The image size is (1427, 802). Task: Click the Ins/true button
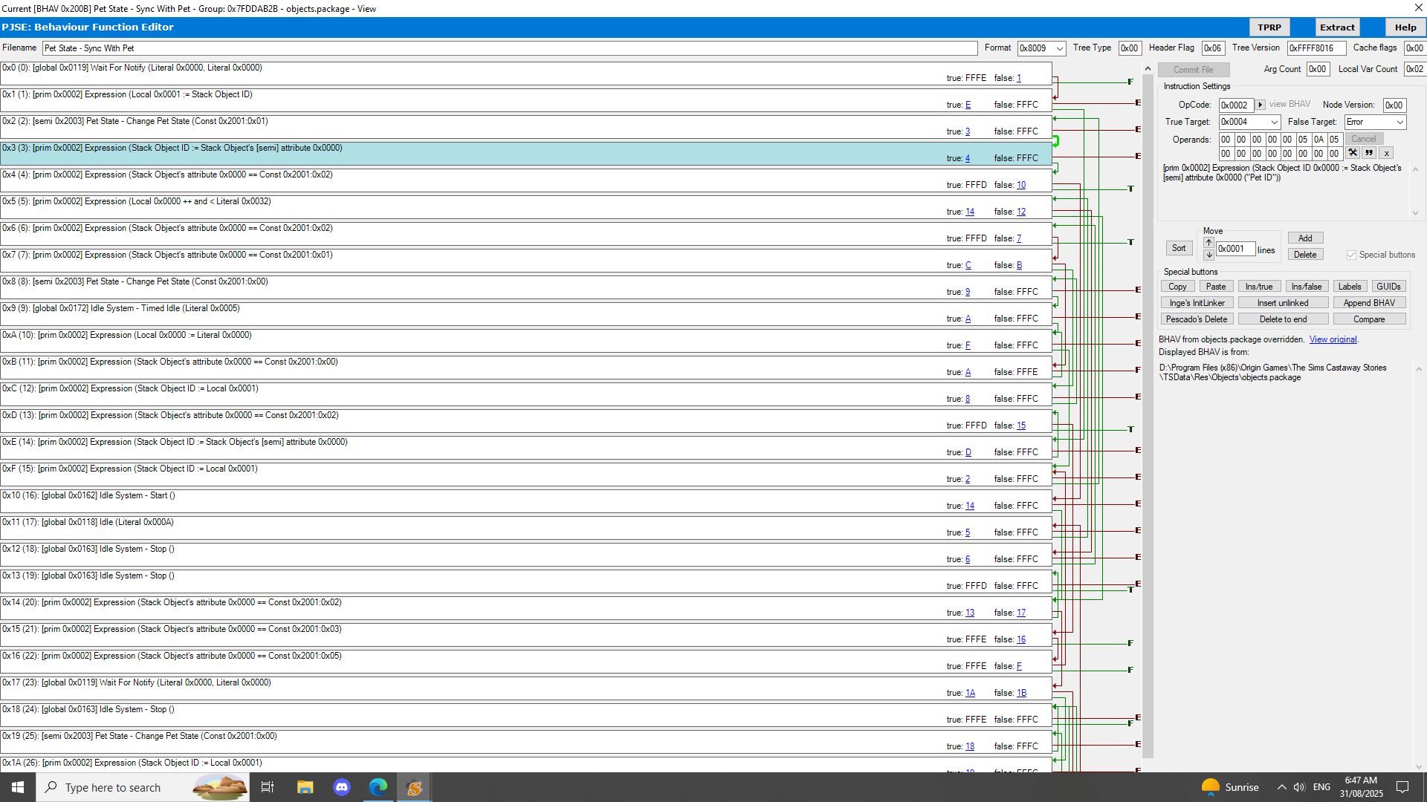click(1259, 287)
